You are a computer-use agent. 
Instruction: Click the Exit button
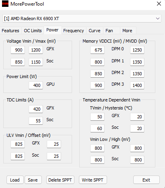pos(146,180)
